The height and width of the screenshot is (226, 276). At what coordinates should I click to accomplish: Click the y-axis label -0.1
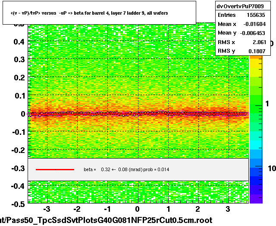click(18, 132)
